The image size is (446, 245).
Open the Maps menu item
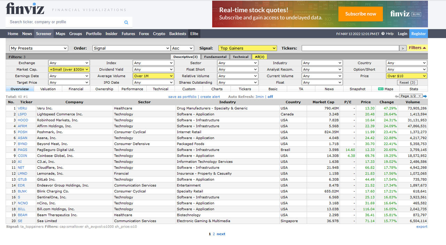tap(60, 34)
